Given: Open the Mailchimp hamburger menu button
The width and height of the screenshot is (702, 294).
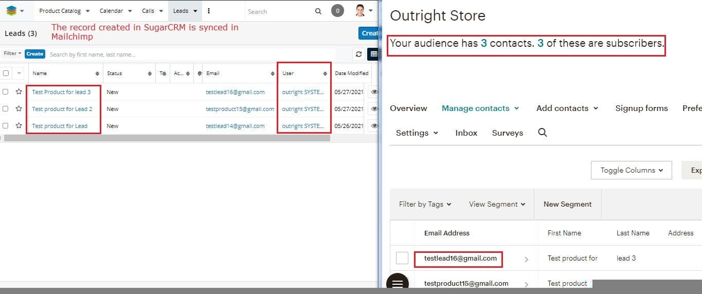Looking at the screenshot, I should click(x=397, y=283).
